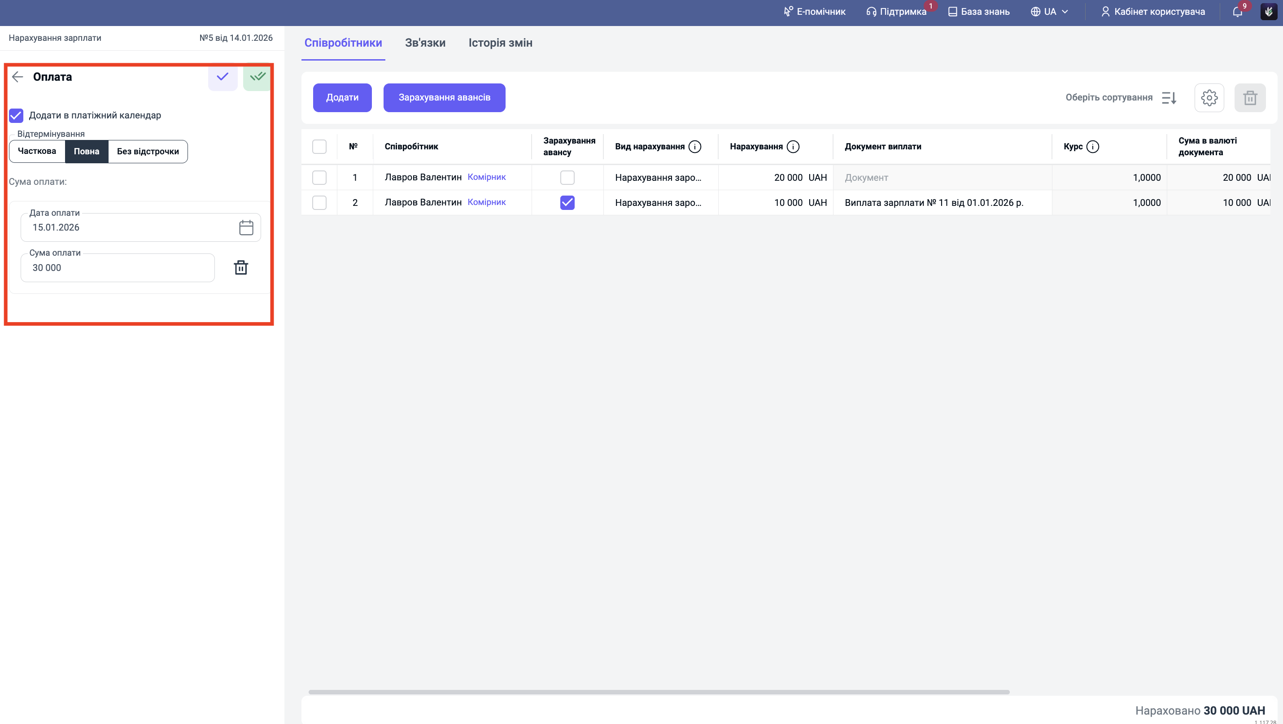Uncheck Додати в платіжний календар
This screenshot has width=1283, height=724.
pos(17,116)
